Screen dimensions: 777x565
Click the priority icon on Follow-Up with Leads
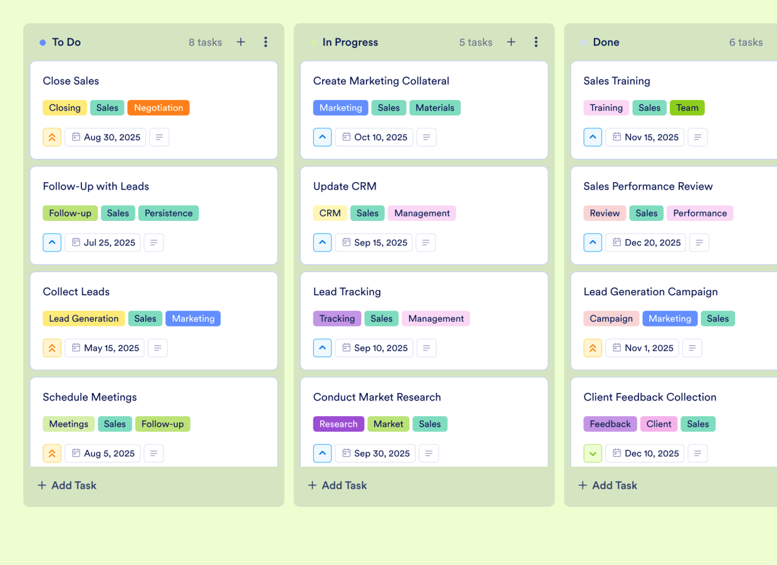52,243
